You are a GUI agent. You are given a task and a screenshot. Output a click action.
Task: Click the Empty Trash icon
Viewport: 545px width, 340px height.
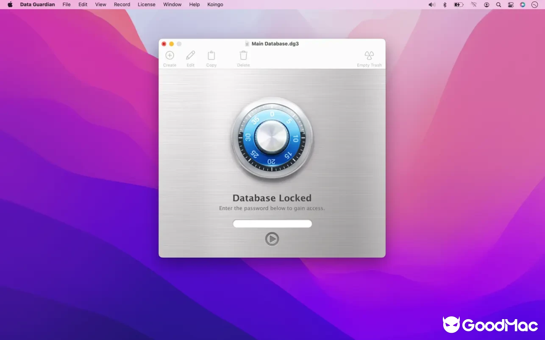369,55
